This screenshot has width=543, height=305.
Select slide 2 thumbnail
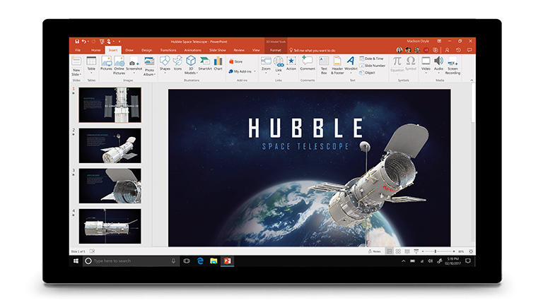click(x=110, y=145)
